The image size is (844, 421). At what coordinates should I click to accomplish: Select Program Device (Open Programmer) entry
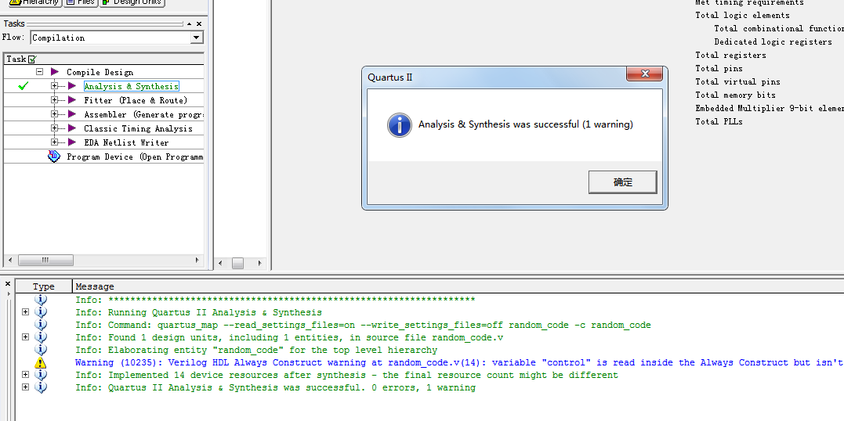tap(135, 157)
